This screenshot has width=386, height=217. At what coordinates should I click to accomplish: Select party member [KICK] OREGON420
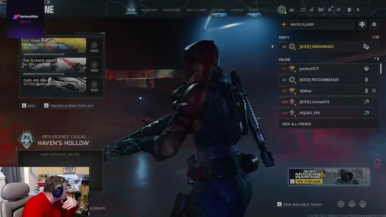click(x=329, y=46)
